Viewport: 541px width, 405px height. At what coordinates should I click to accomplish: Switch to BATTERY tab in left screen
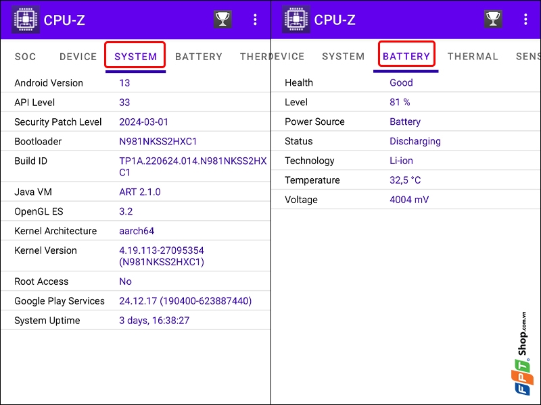[199, 57]
